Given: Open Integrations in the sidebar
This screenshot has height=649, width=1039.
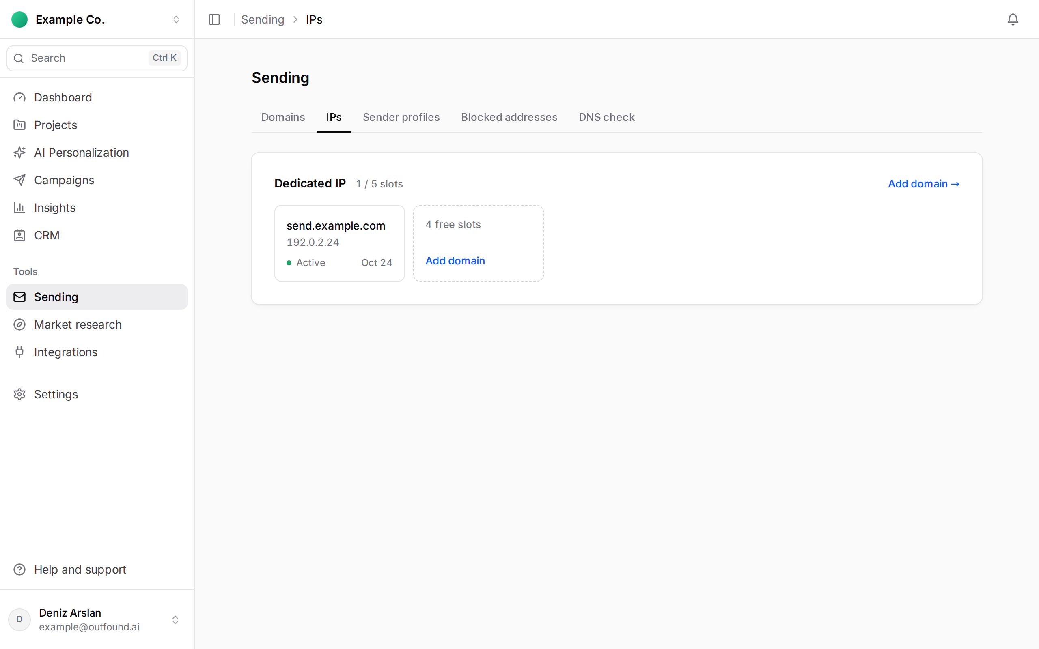Looking at the screenshot, I should pyautogui.click(x=97, y=352).
